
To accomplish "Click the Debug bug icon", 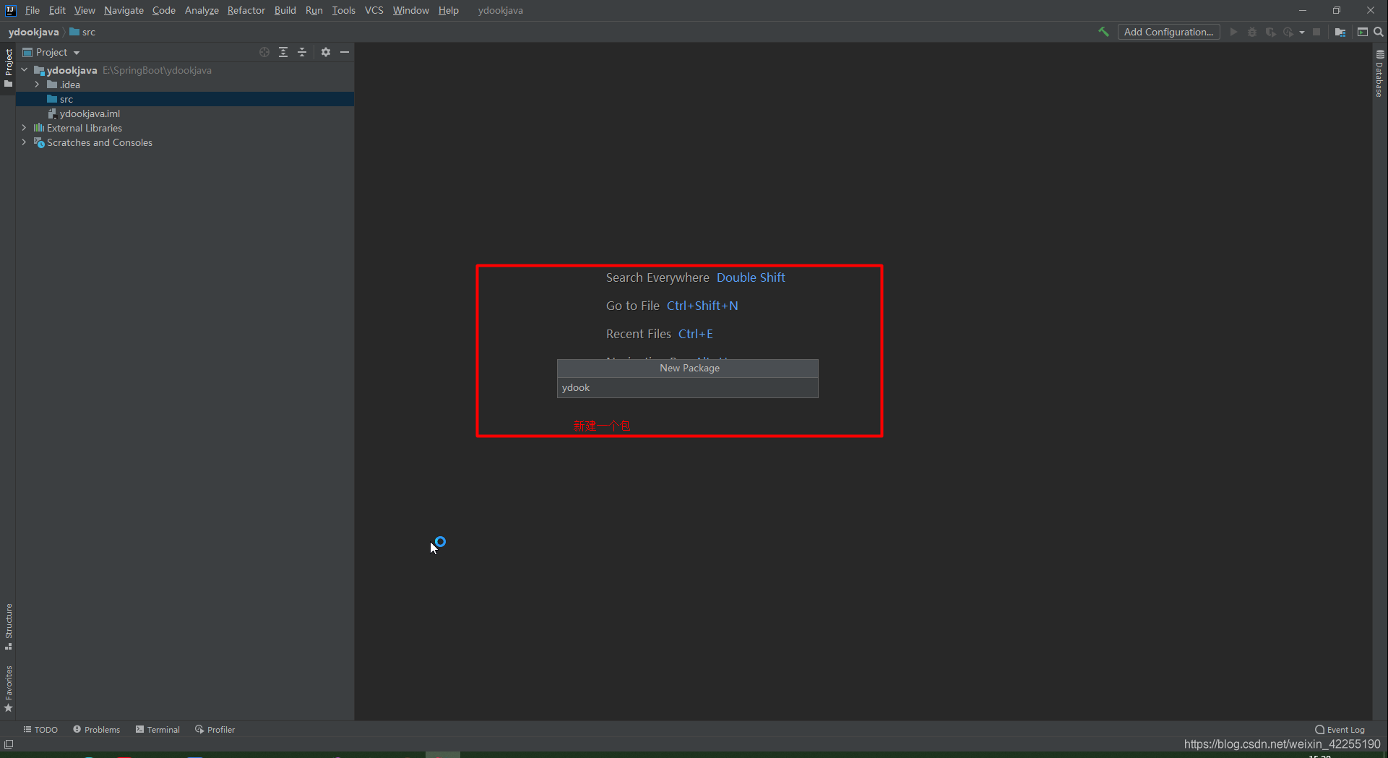I will pyautogui.click(x=1252, y=32).
